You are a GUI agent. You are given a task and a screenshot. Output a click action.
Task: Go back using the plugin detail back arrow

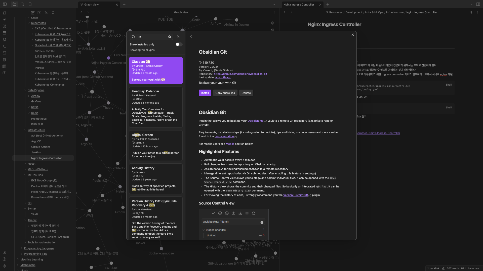click(191, 37)
